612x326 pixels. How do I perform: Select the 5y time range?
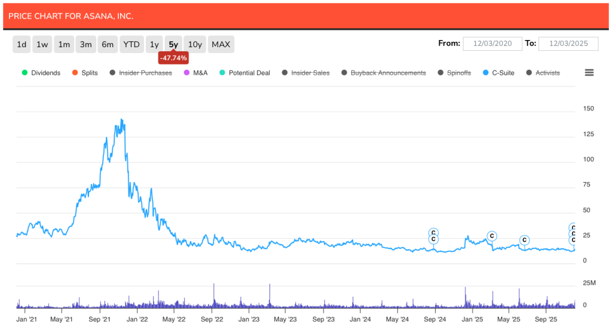coord(173,44)
